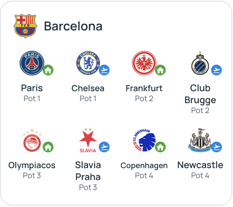Click the Paris Saint-Germain logo
Image resolution: width=233 pixels, height=207 pixels.
tap(32, 63)
